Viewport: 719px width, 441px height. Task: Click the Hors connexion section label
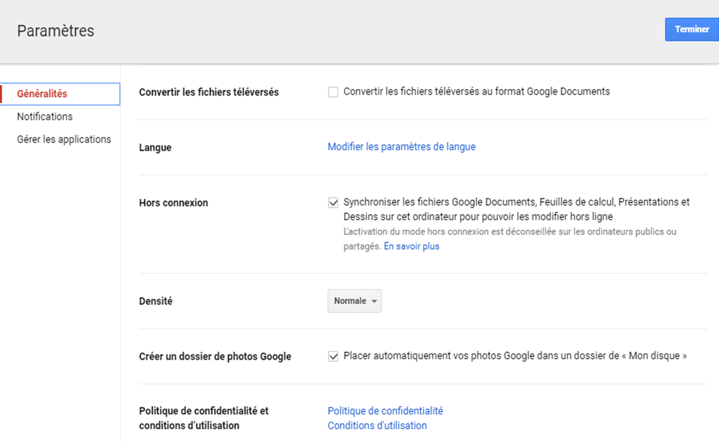(x=173, y=203)
